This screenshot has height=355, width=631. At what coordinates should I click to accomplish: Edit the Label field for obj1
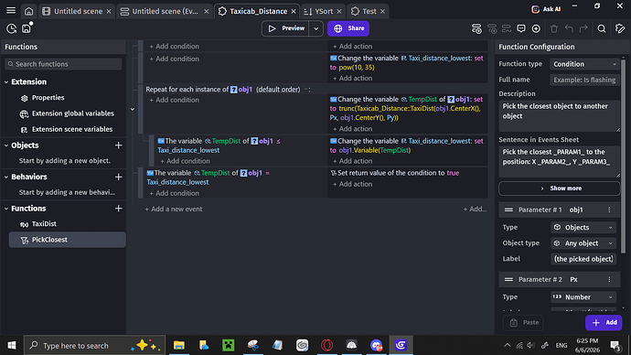[x=583, y=259]
